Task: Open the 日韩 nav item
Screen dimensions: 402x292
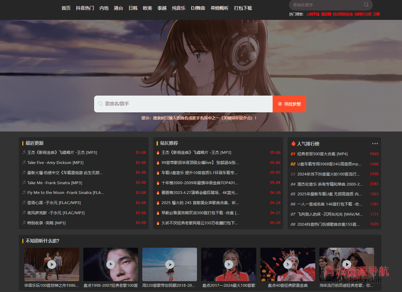Action: [133, 8]
